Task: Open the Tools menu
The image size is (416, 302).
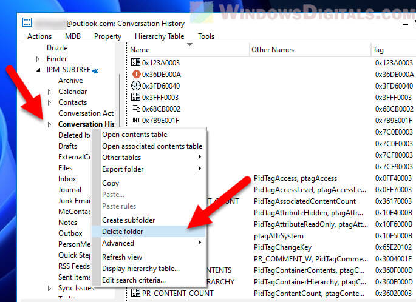Action: tap(206, 36)
